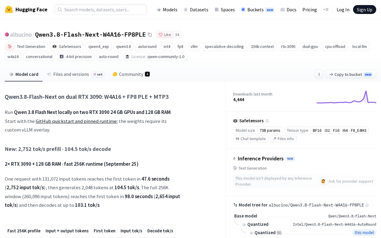Click the albucino author link
Viewport: 381px width, 238px height.
21,35
